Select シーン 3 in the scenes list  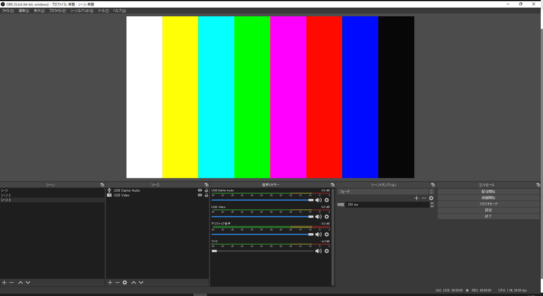click(52, 200)
